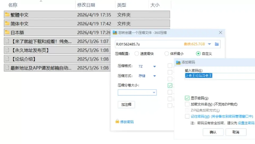Click the 剩余:625.7GB free space text
Viewport: 255px width, 144px height.
194,44
